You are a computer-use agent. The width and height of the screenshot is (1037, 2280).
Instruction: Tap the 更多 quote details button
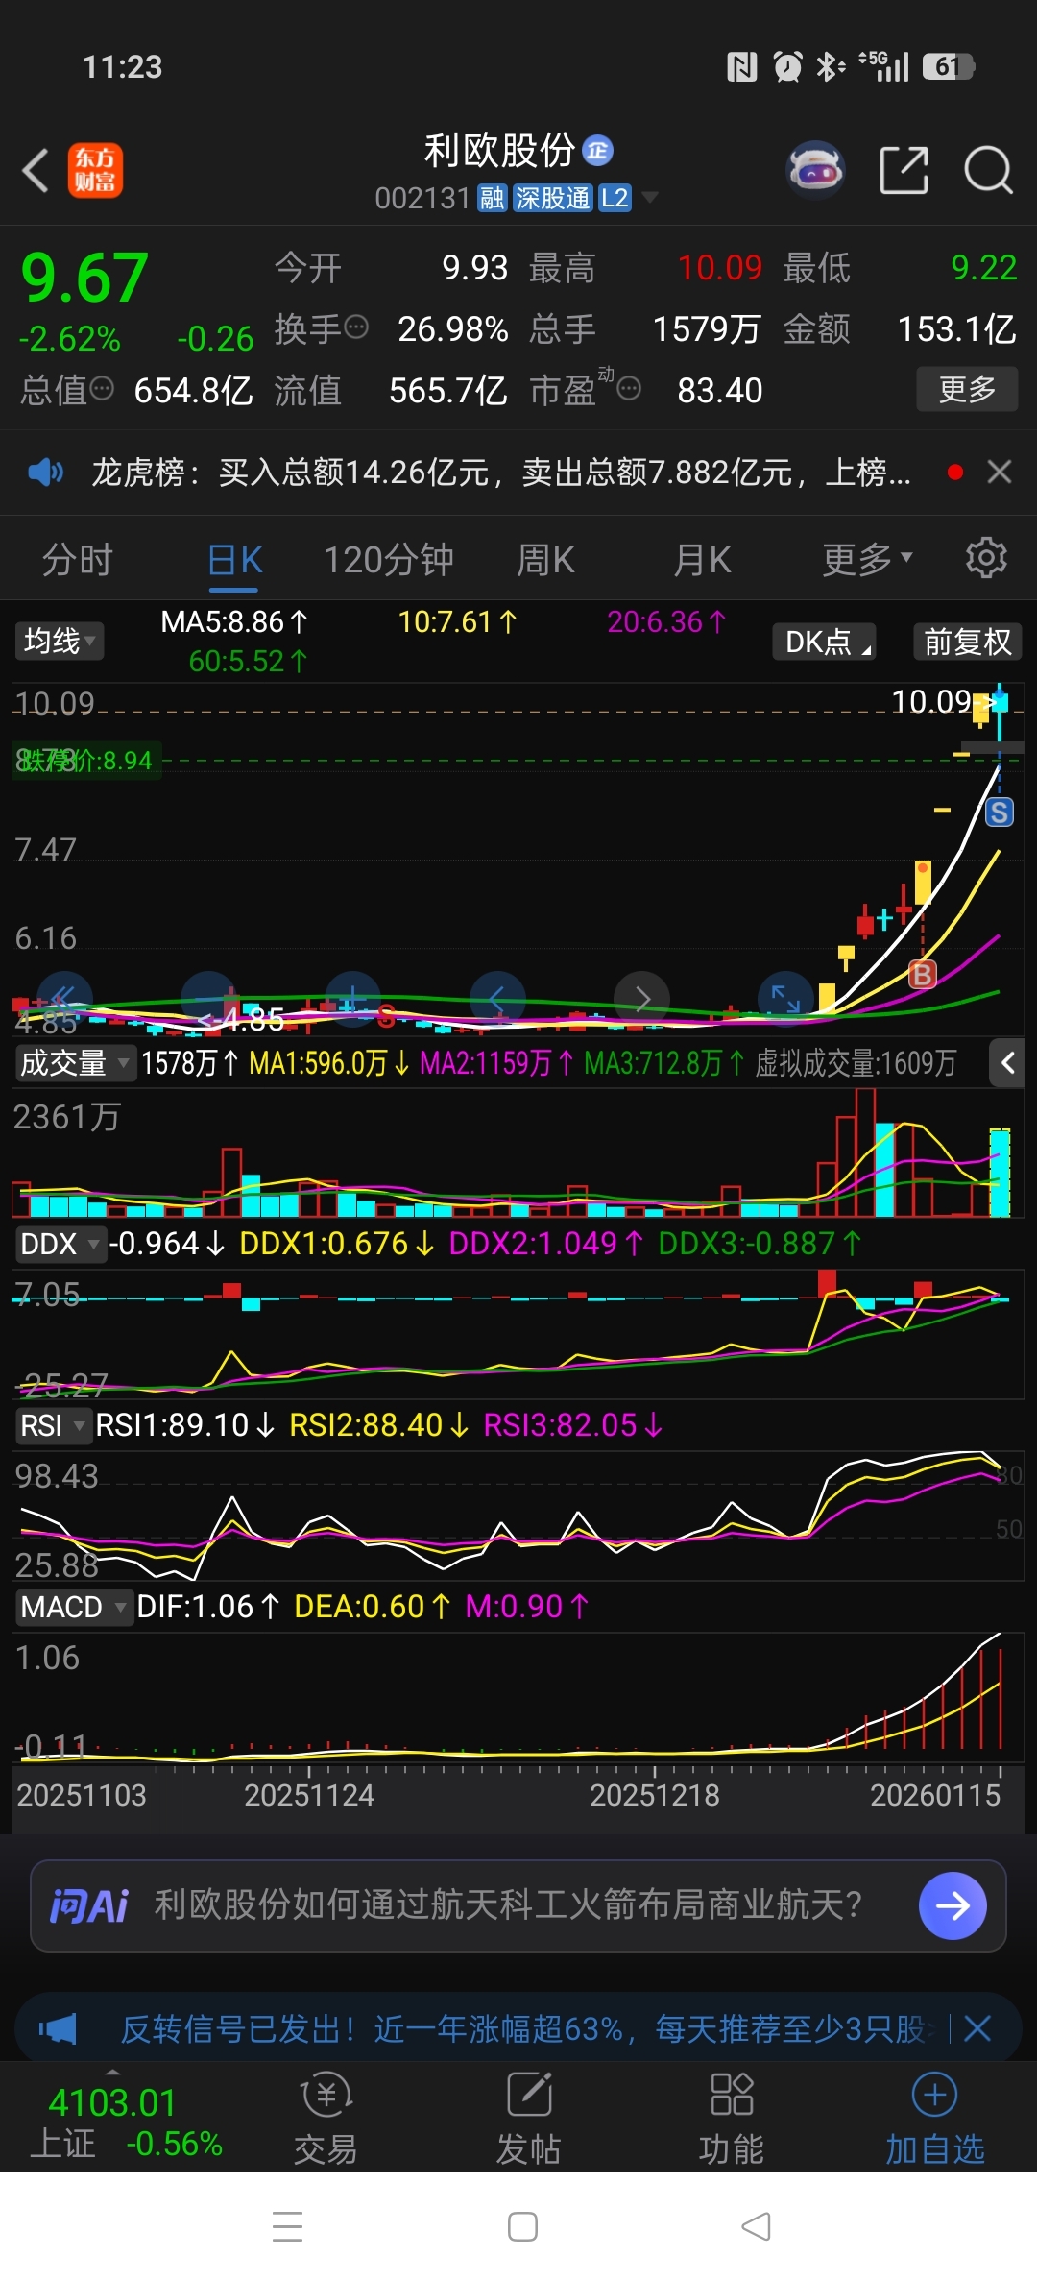point(967,389)
